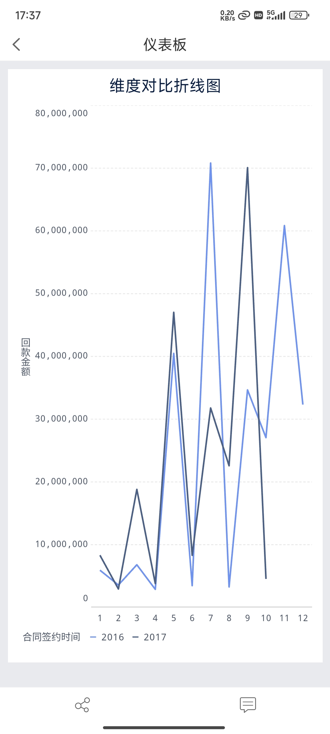Tap the network speed KB/s indicator
The height and width of the screenshot is (734, 330).
227,15
